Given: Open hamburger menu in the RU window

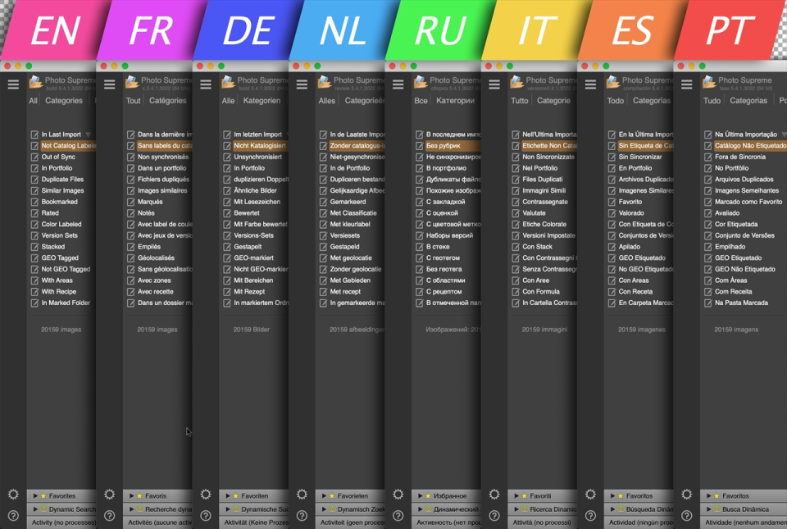Looking at the screenshot, I should [398, 84].
